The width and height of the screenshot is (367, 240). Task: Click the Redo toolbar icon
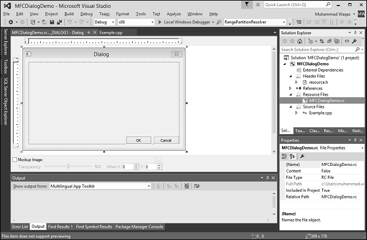click(81, 22)
